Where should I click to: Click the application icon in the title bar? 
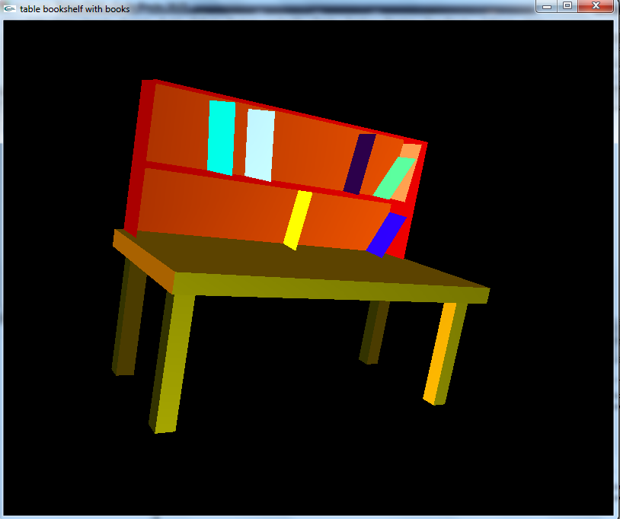[x=9, y=8]
